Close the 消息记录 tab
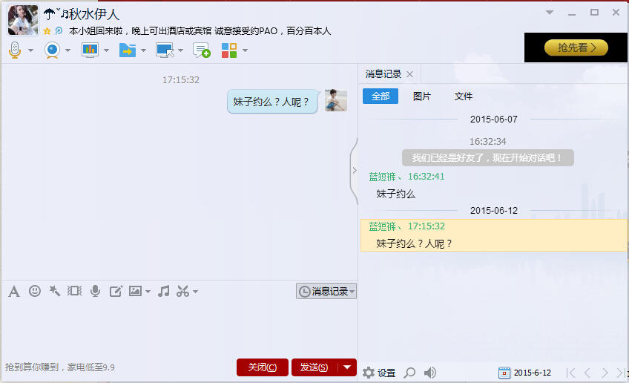 pyautogui.click(x=409, y=74)
